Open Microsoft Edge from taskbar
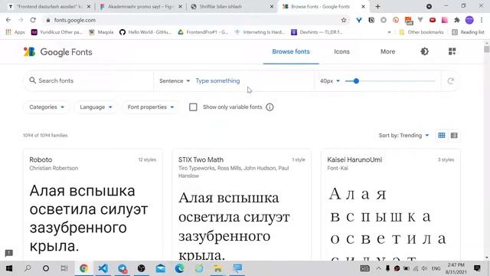Viewport: 490px width, 276px height. coord(179,268)
